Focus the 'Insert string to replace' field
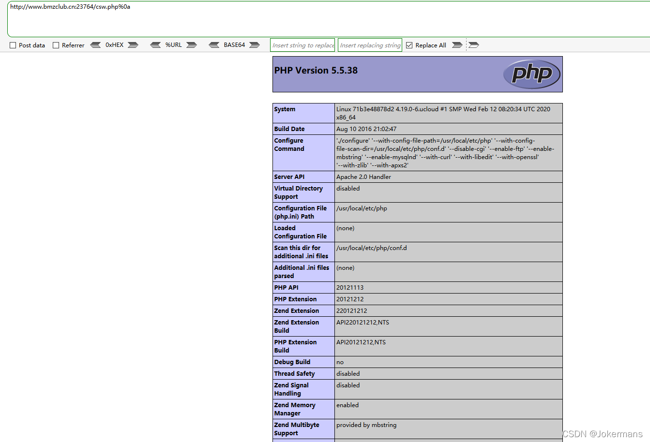Viewport: 650px width, 442px height. [302, 45]
